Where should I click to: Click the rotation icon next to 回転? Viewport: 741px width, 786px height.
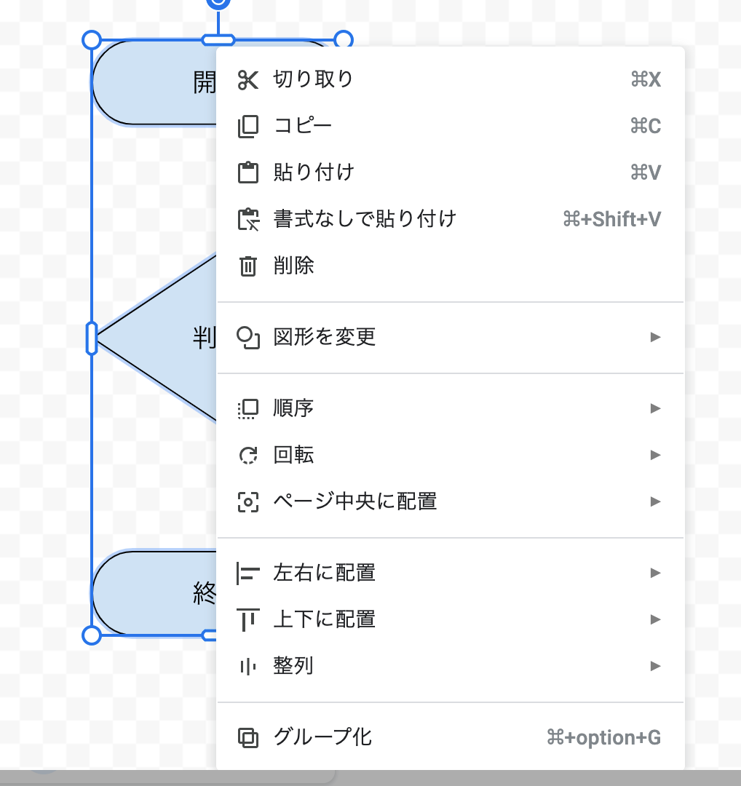(x=248, y=455)
